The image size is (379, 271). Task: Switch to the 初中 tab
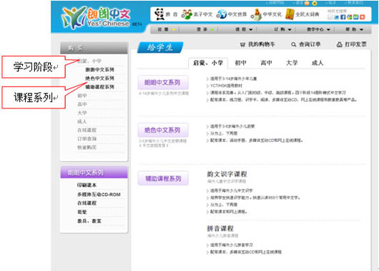coord(241,63)
